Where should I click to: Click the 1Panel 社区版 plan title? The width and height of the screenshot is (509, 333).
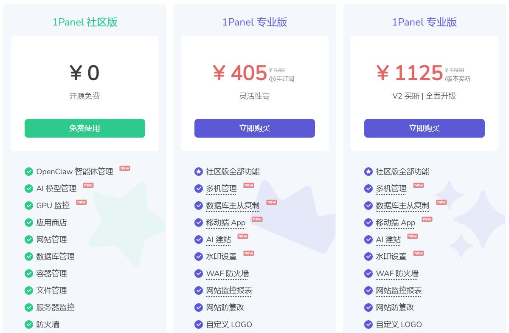85,22
